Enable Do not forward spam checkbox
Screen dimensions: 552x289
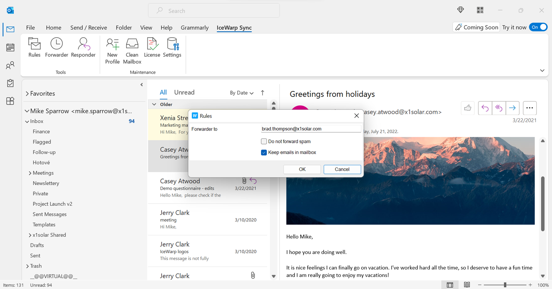(x=264, y=141)
